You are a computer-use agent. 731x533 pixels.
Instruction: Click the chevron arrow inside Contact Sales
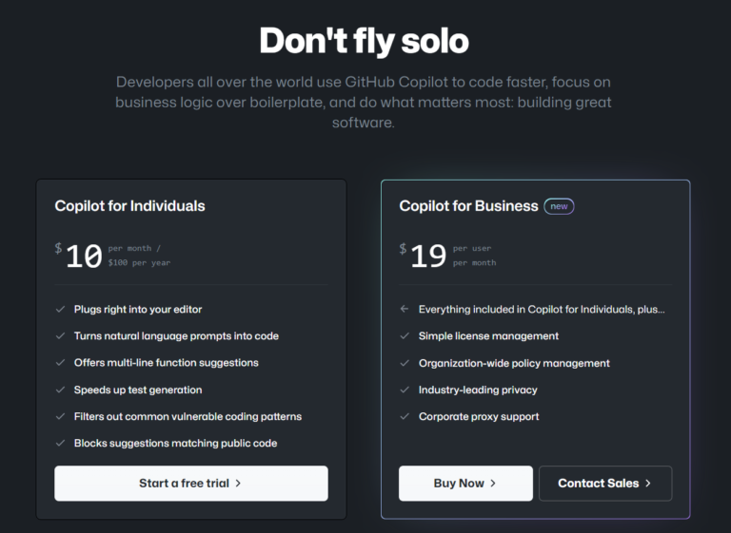648,483
